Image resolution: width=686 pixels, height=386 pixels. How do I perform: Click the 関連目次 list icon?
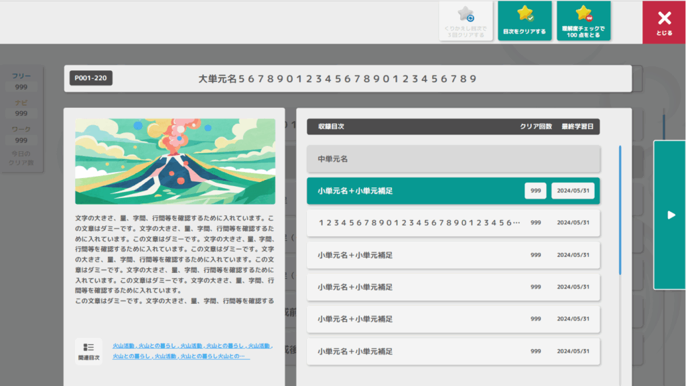(x=88, y=351)
